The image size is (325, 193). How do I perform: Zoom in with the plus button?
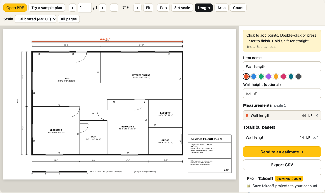pos(137,8)
